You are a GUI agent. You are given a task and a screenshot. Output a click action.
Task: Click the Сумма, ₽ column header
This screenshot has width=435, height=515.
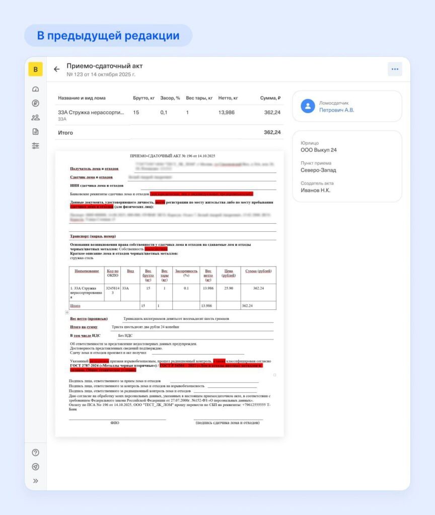click(270, 98)
